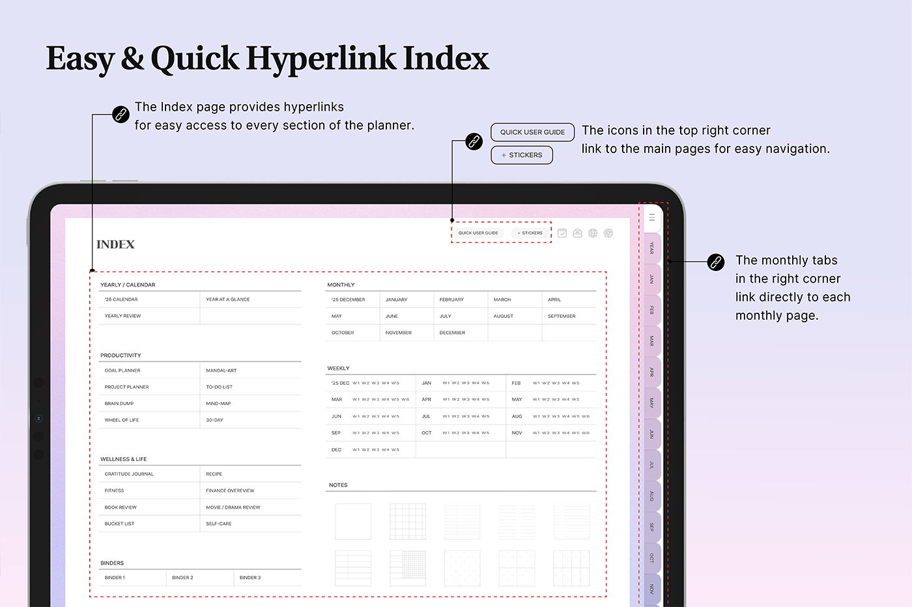Jump to the YEAR side tab

(x=651, y=248)
